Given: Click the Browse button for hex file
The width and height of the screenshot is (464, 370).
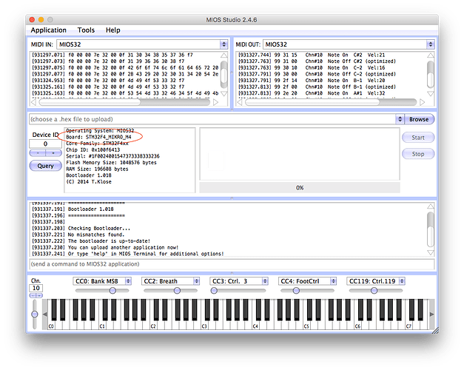Looking at the screenshot, I should pos(419,119).
